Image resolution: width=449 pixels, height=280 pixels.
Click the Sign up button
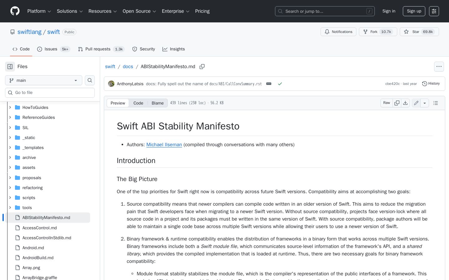coord(414,11)
